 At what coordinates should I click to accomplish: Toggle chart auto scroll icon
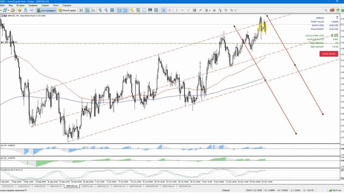point(119,10)
